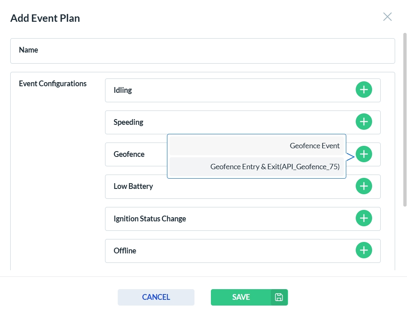Click the floppy disk save icon
407x315 pixels.
click(279, 297)
